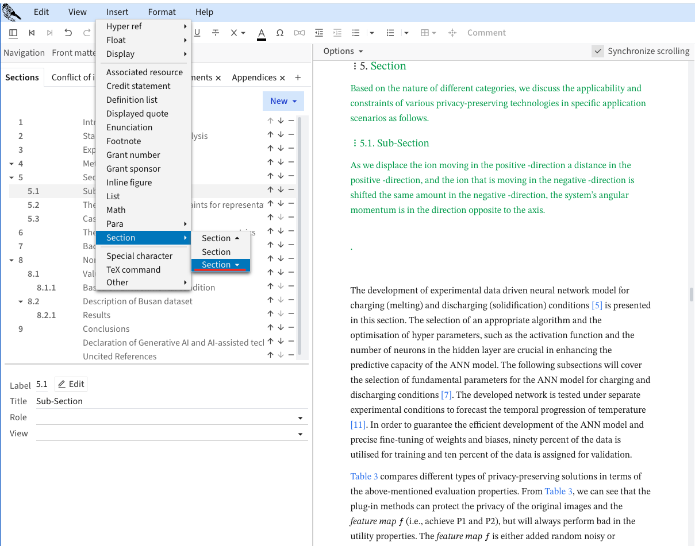
Task: Apply strikethrough formatting
Action: tap(216, 33)
